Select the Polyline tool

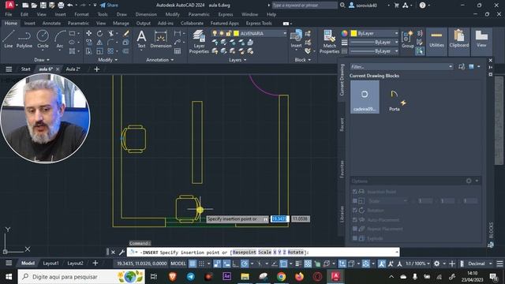(24, 39)
